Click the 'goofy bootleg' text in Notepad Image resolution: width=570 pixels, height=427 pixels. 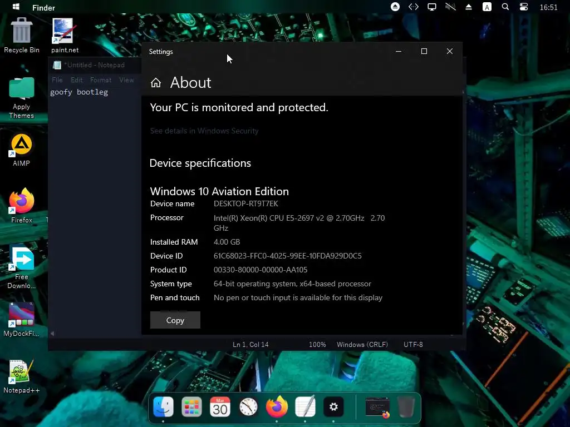point(79,92)
